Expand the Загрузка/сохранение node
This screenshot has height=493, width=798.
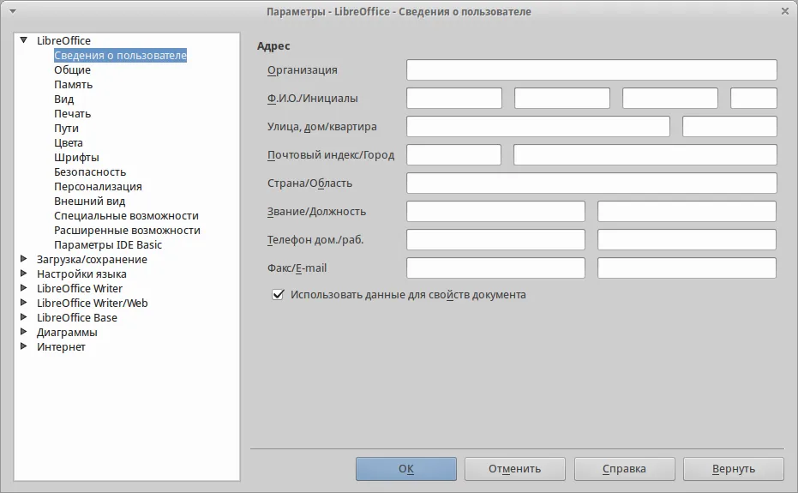pos(23,259)
